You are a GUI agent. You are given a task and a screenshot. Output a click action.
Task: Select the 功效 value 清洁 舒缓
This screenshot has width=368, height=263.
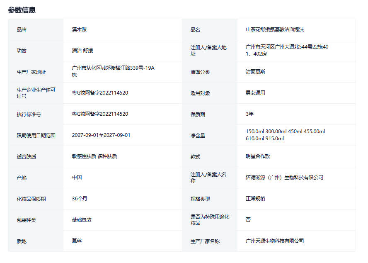click(82, 51)
